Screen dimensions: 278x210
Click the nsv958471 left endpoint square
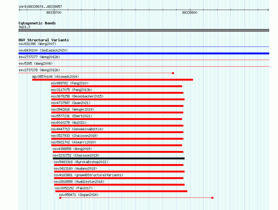60,198
